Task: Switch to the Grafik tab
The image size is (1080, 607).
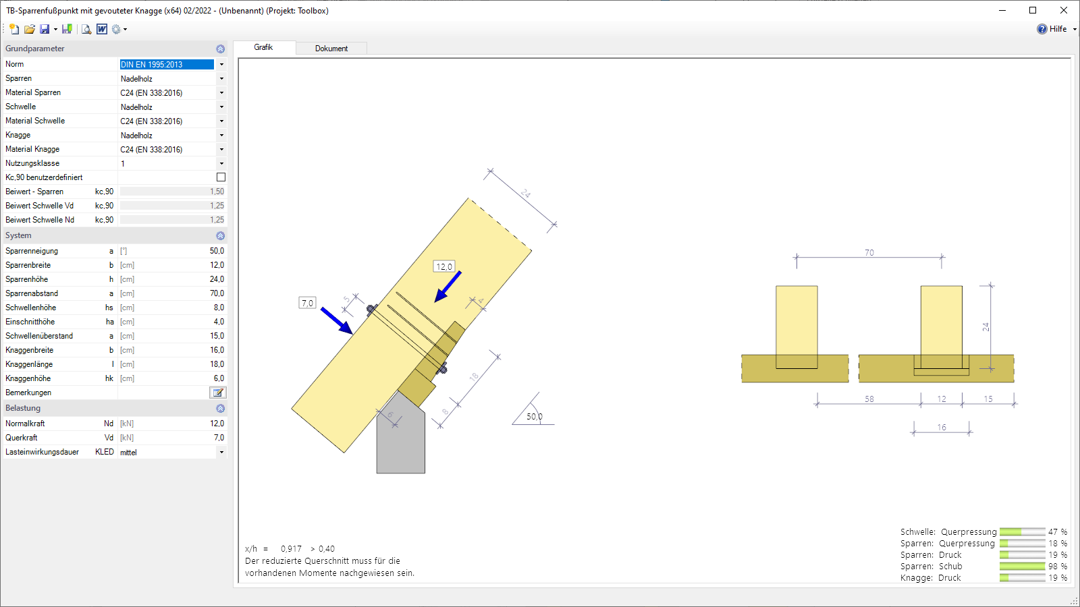Action: [263, 47]
